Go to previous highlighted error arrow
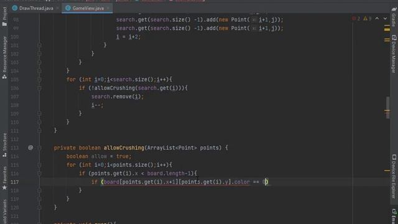The image size is (398, 224). click(377, 19)
